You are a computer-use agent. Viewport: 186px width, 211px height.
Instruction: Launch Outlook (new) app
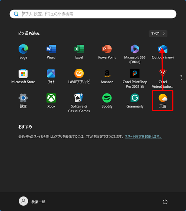tap(163, 52)
